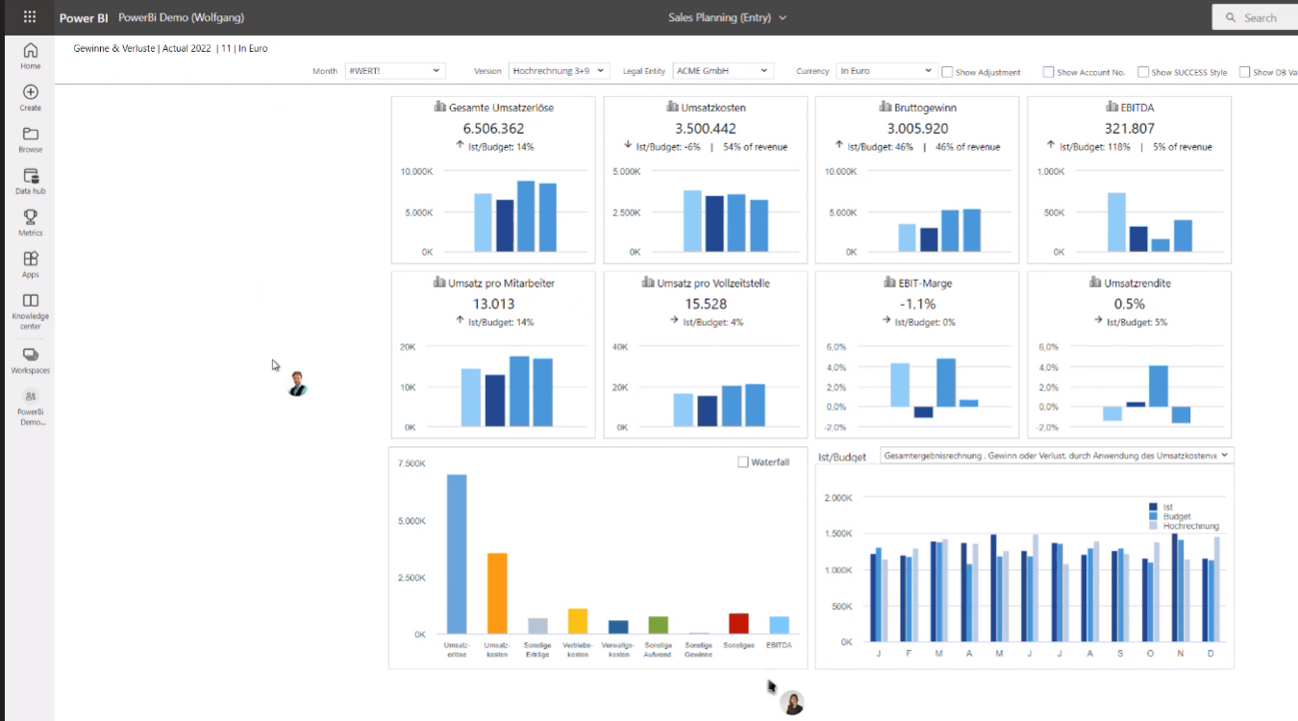Enable the Show Adjustment checkbox
Viewport: 1298px width, 721px height.
[x=947, y=72]
